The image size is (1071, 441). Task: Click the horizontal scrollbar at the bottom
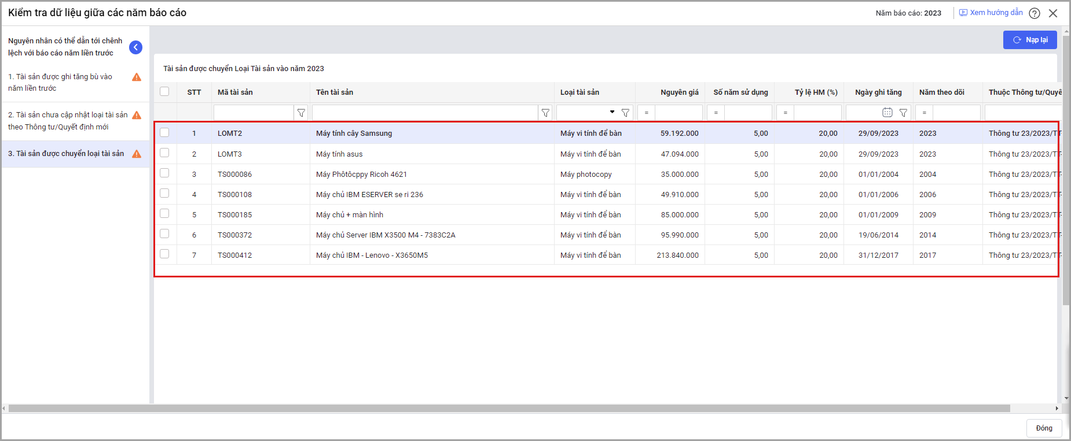click(509, 409)
